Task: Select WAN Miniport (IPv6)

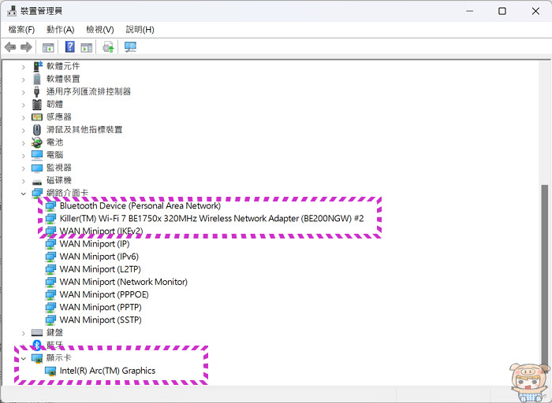Action: [99, 257]
